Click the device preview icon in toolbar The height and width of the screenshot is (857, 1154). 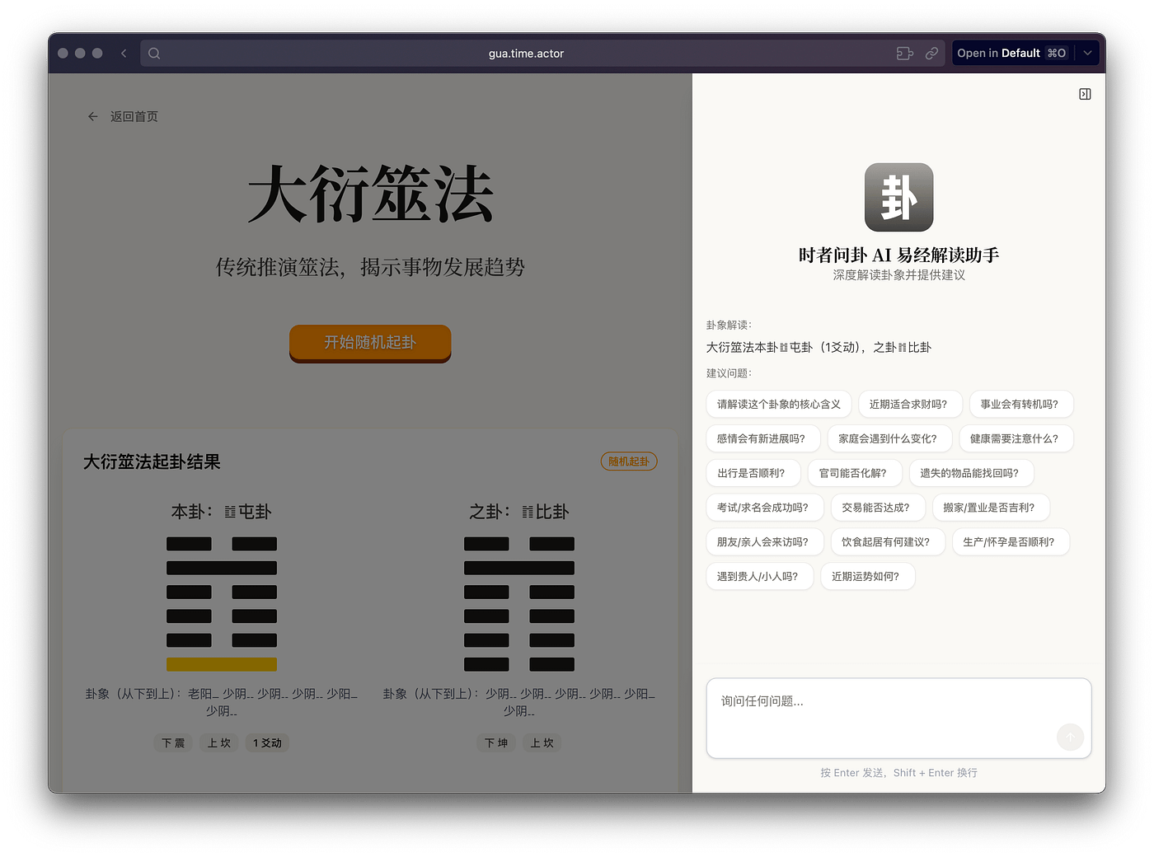(x=905, y=54)
